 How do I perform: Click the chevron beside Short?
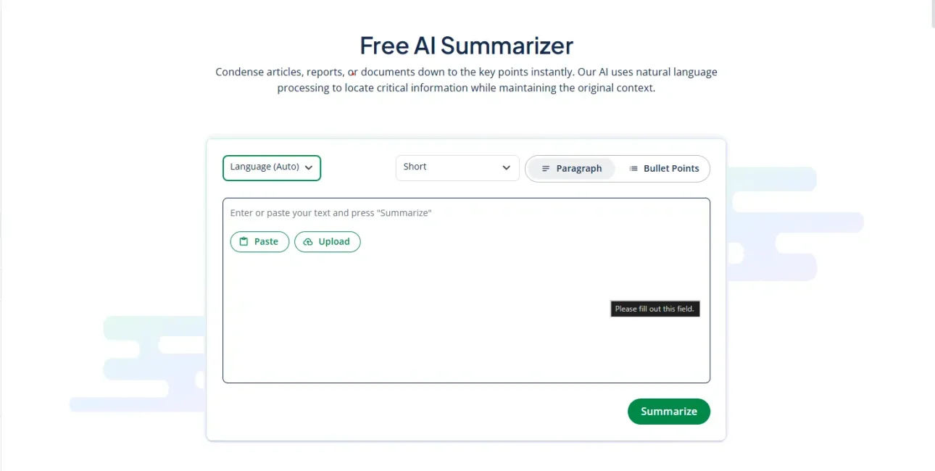[x=507, y=168]
